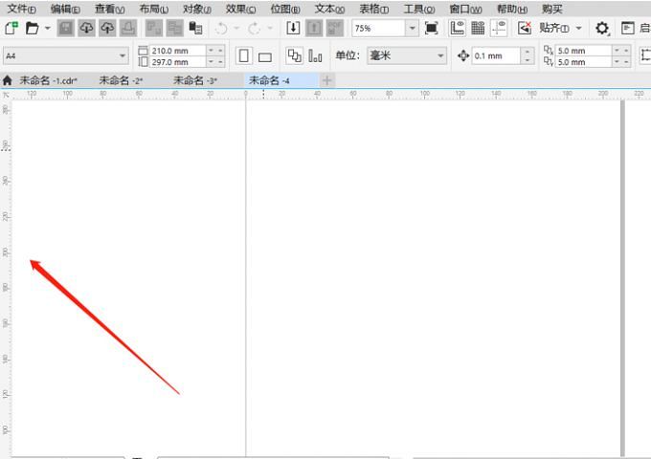Open the 编辑 menu
651x459 pixels.
[x=65, y=9]
